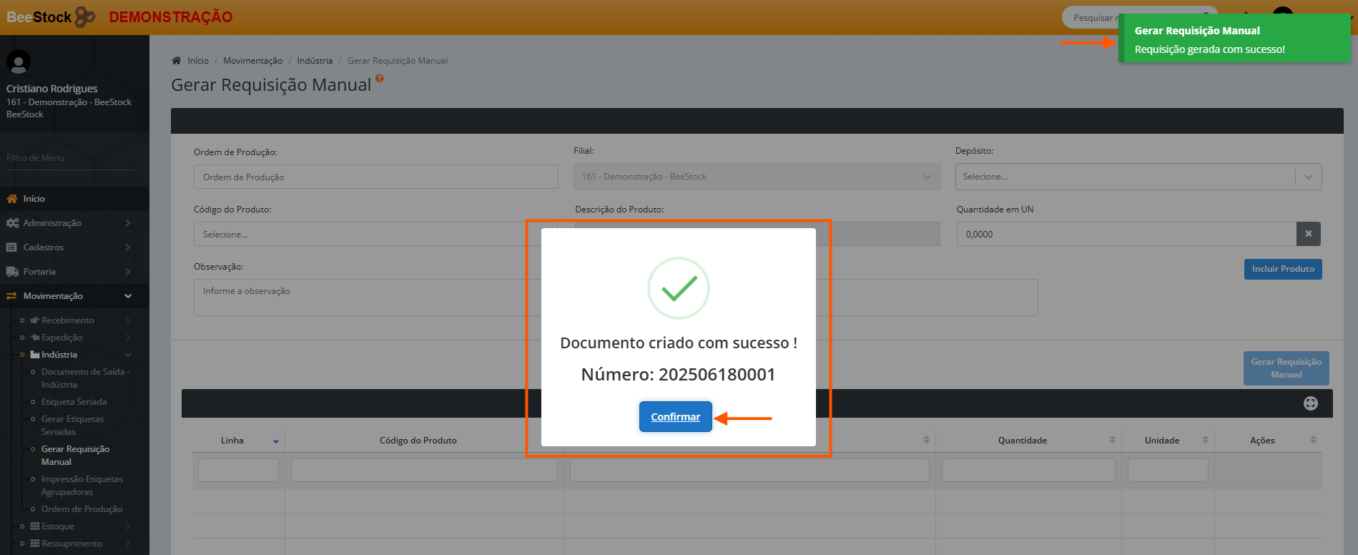Viewport: 1358px width, 555px height.
Task: Click the home icon in breadcrumb
Action: (177, 61)
